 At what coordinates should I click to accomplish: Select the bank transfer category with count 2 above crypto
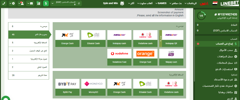[x=29, y=67]
